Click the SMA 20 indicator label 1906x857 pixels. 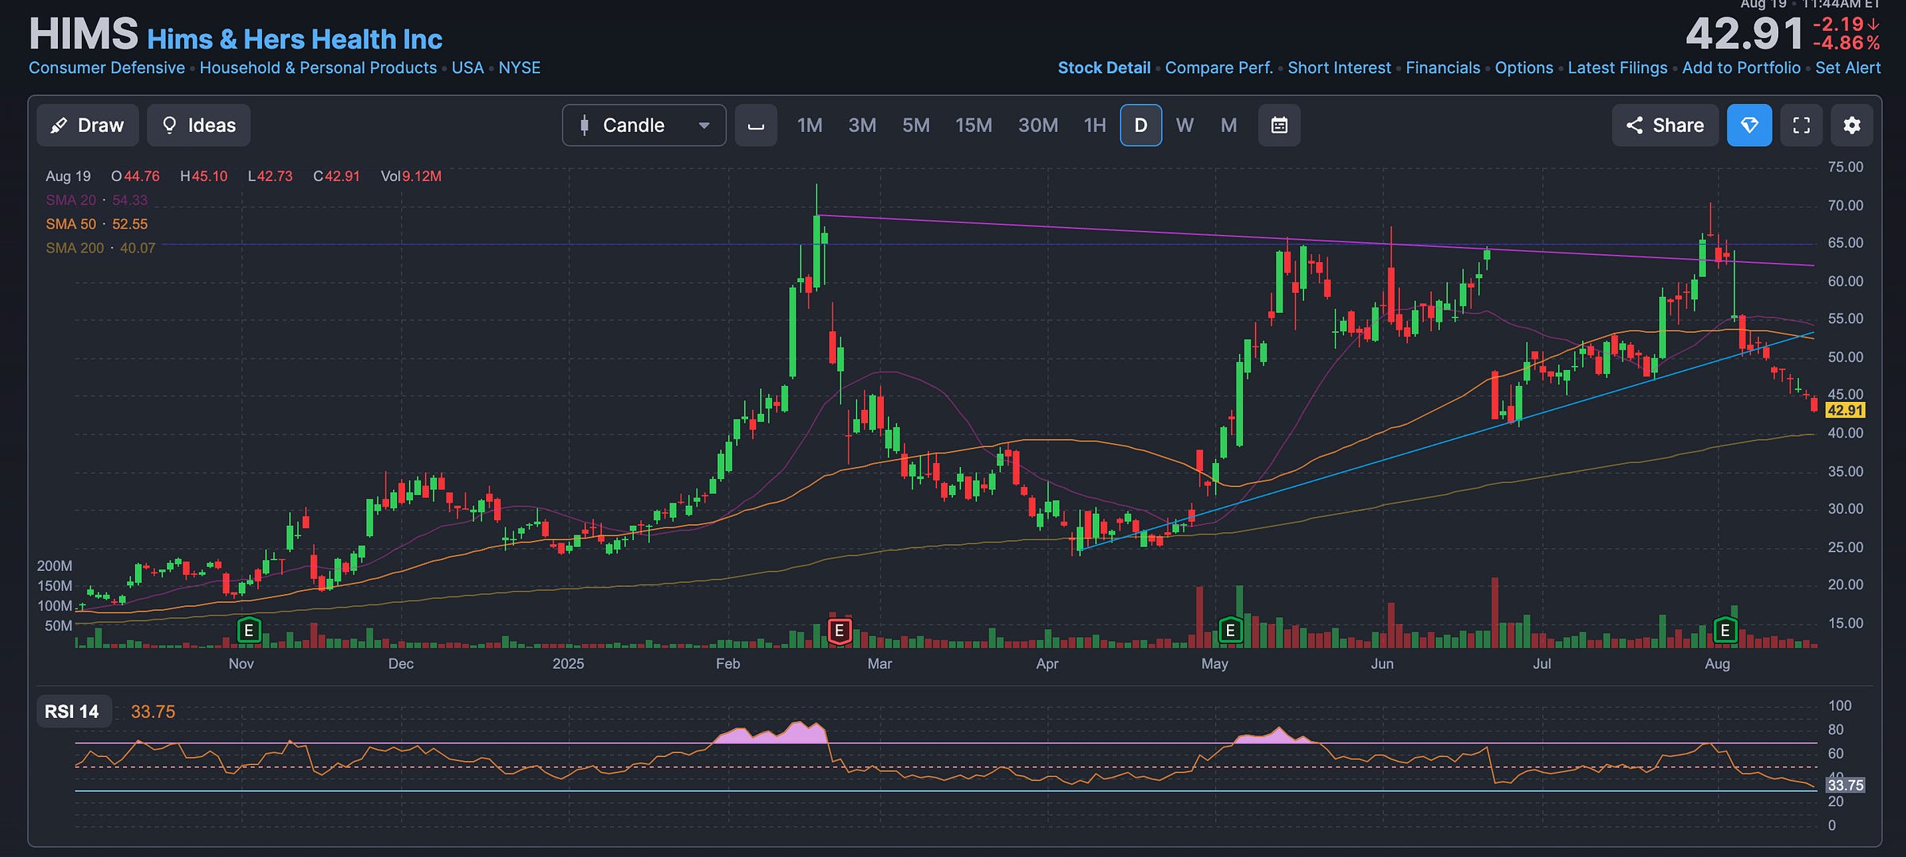71,200
